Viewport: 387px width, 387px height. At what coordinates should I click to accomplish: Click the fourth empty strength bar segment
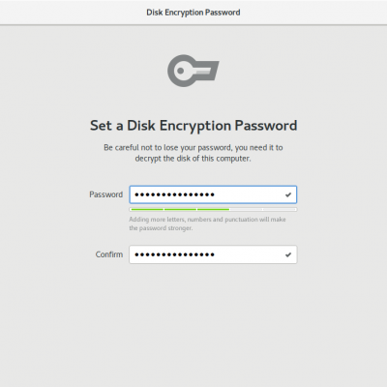click(247, 209)
